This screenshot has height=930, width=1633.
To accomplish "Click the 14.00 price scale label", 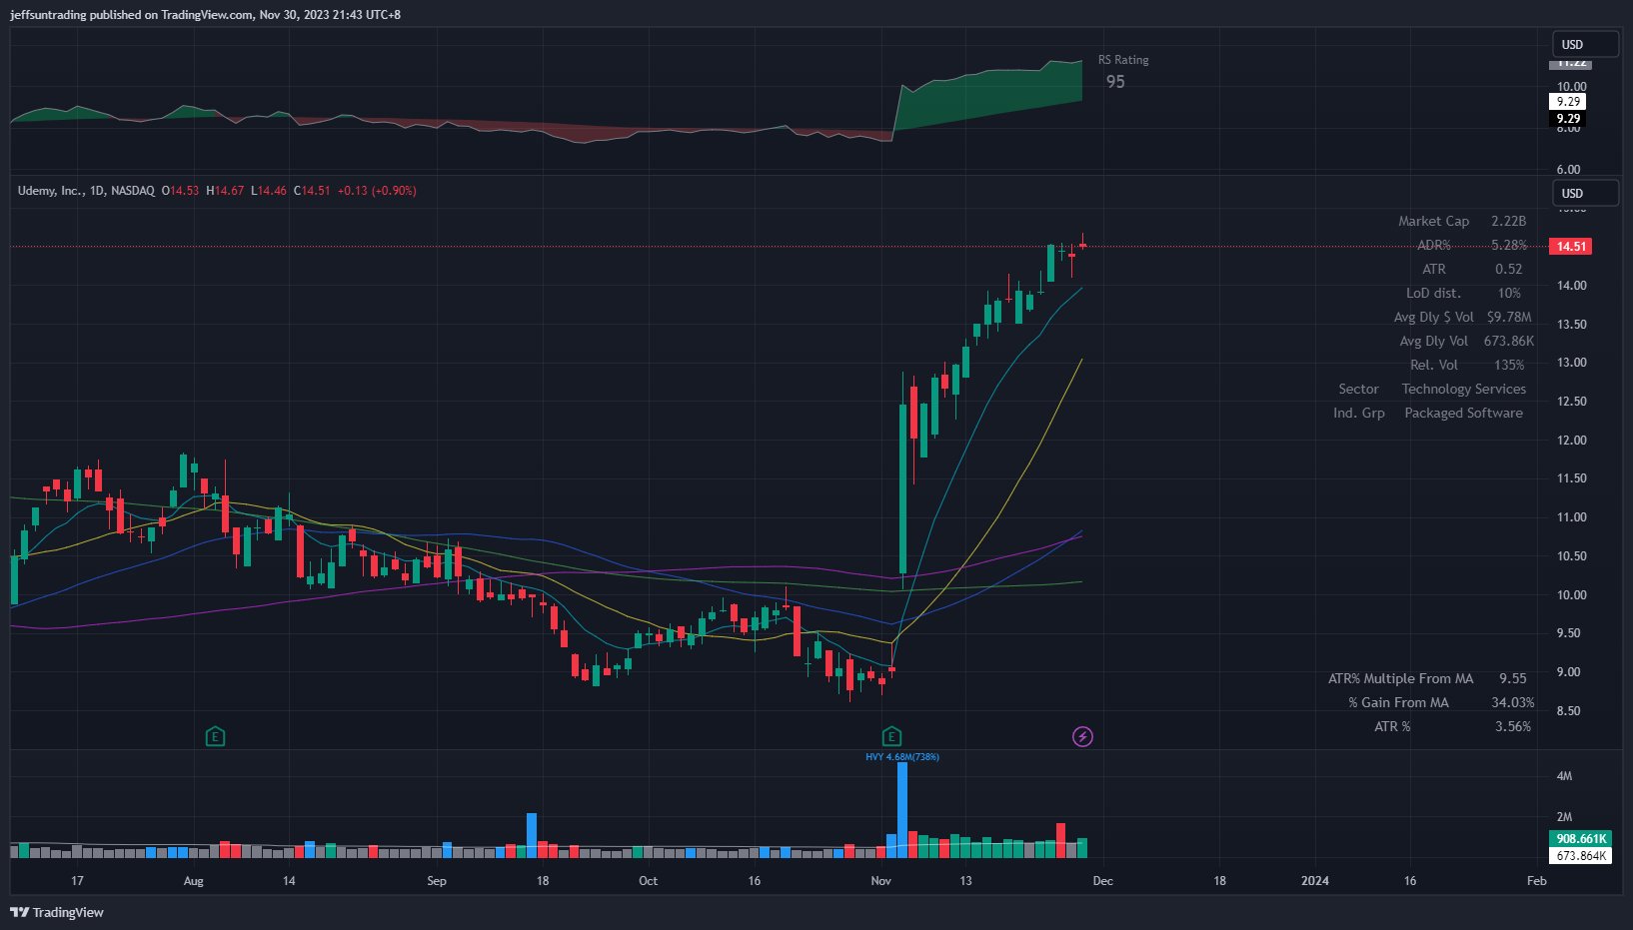I will click(x=1572, y=286).
